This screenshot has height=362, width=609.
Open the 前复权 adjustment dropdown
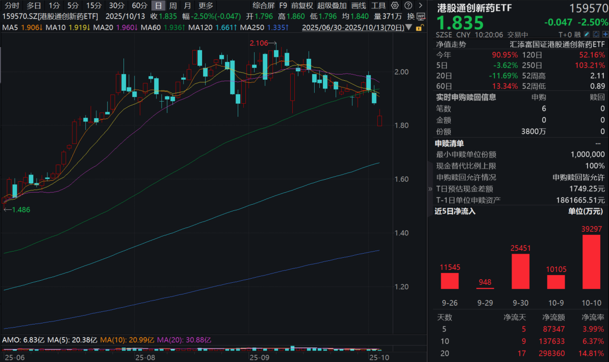(x=302, y=6)
